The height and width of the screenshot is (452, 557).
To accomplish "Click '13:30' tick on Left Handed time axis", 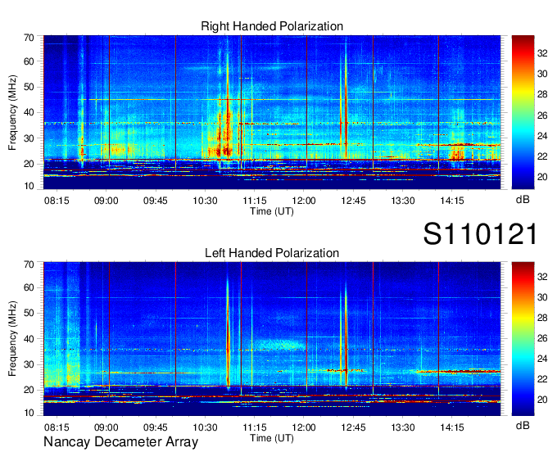I will pos(403,427).
